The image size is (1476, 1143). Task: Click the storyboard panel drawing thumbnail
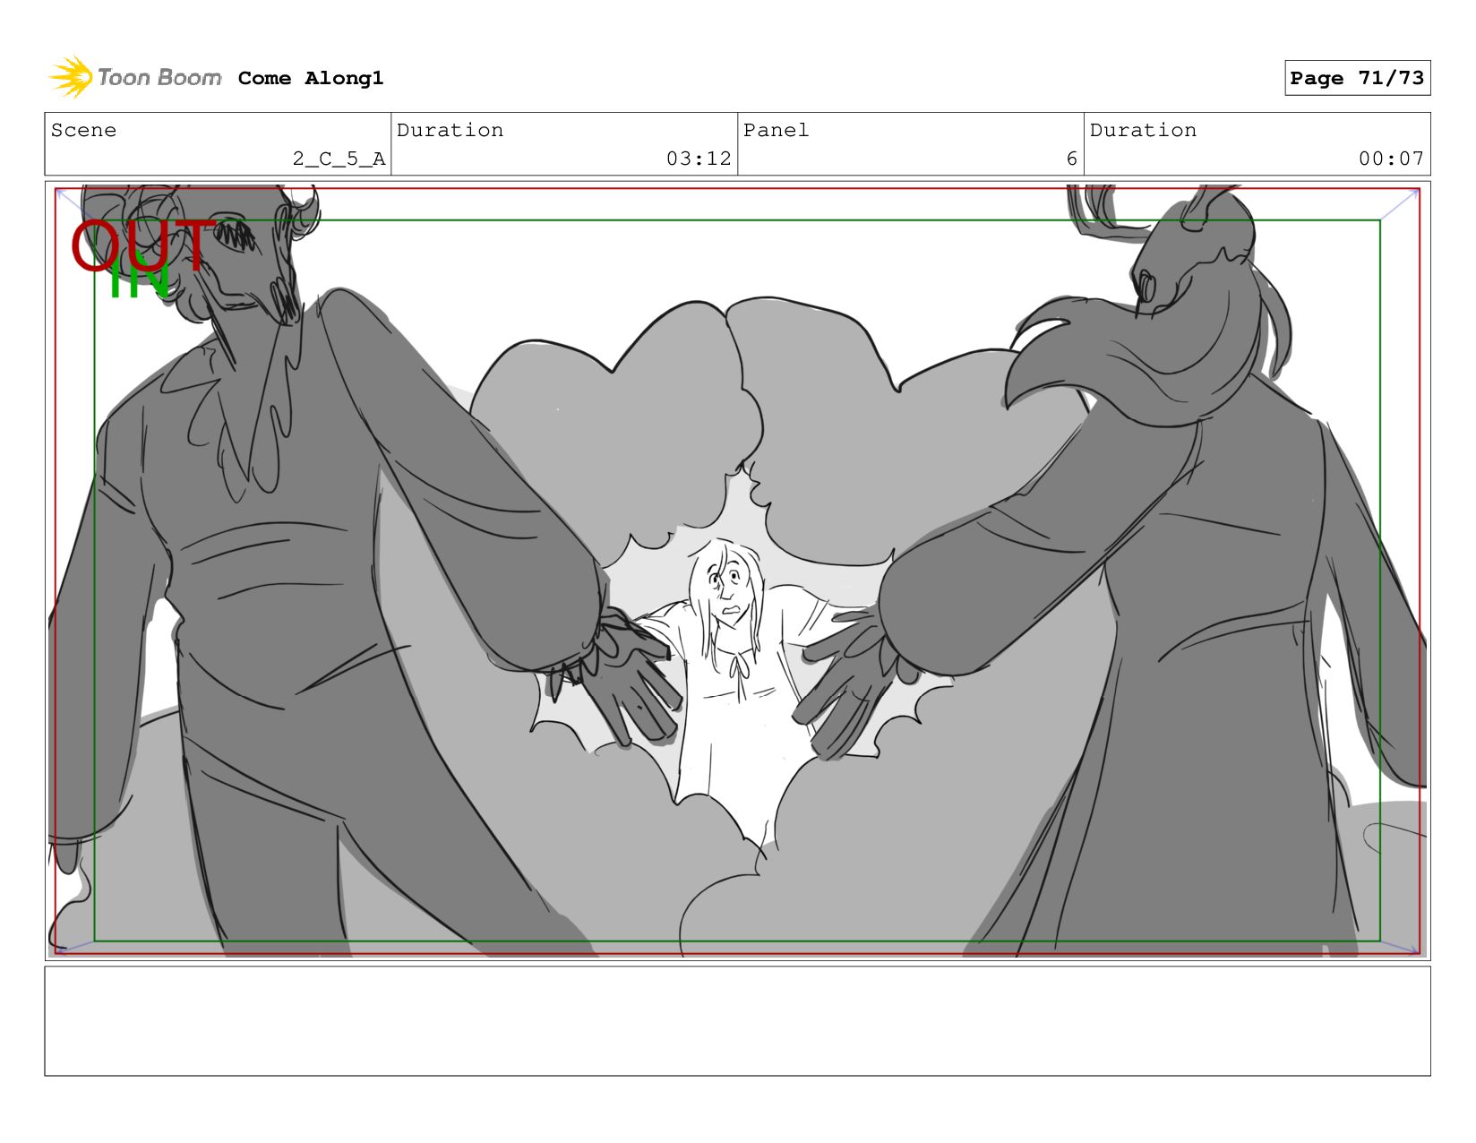click(737, 571)
